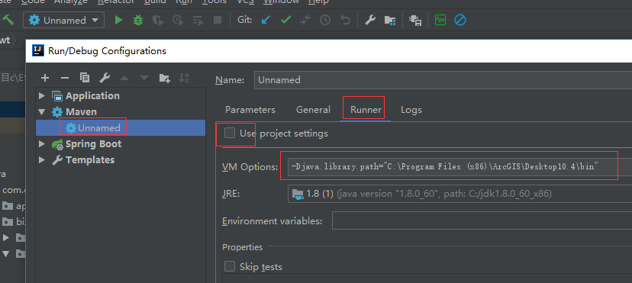Select the Application configuration group
The image size is (632, 283).
point(92,96)
